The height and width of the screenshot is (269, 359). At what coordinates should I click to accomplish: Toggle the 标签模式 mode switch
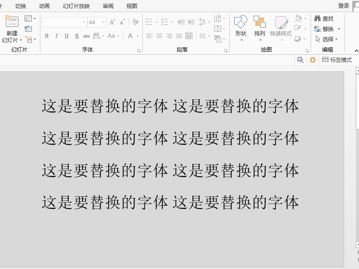pyautogui.click(x=337, y=59)
